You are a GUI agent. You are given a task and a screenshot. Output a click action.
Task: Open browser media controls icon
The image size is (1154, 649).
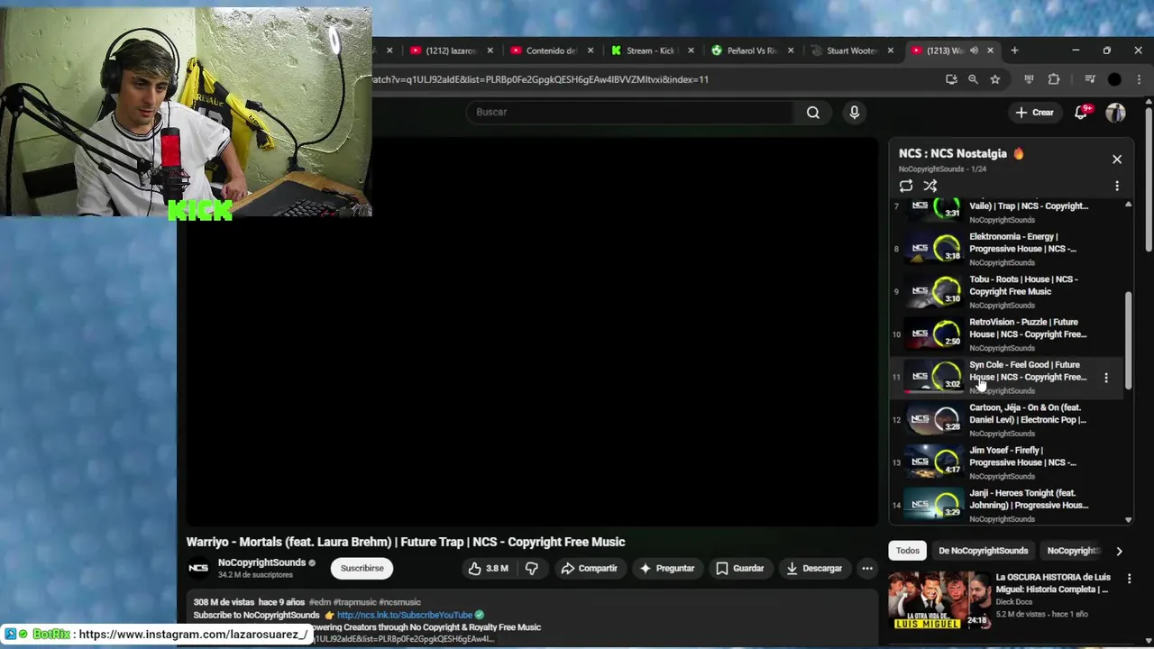click(1090, 79)
